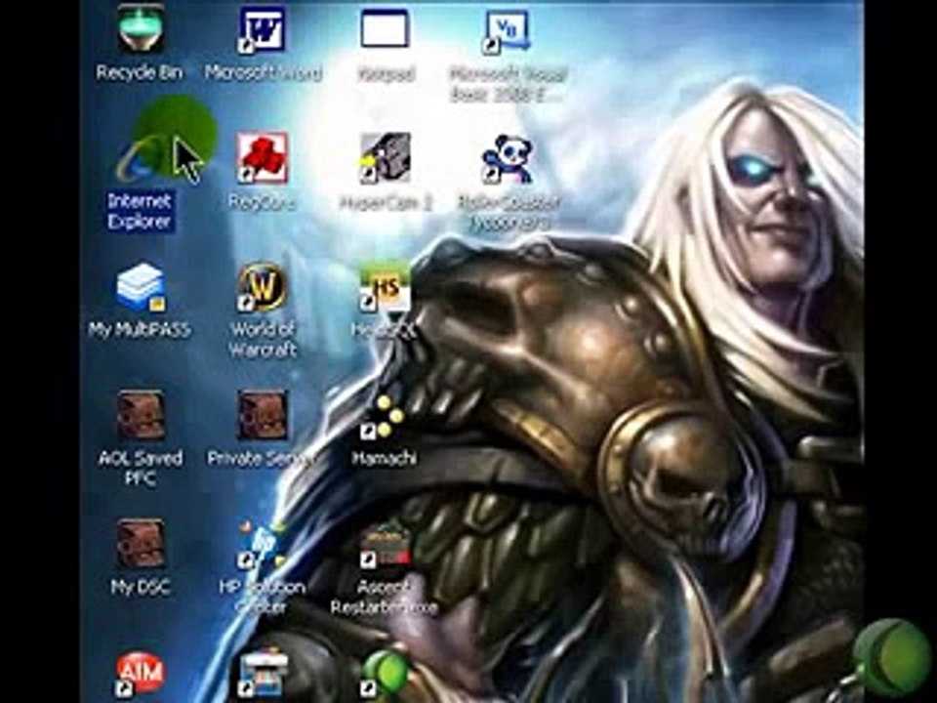Open the Recycle Bin desktop icon
Viewport: 937px width, 703px height.
(141, 27)
